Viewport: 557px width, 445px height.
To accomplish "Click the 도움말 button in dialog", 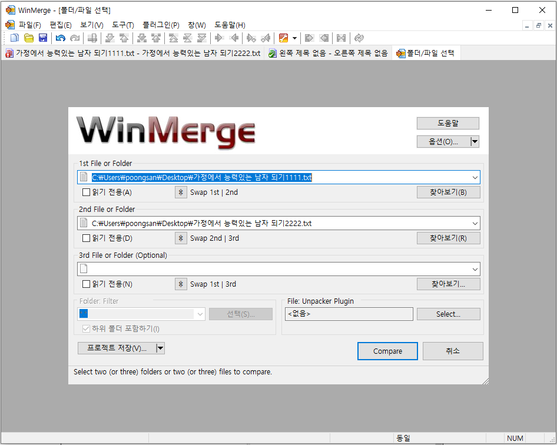I will [x=448, y=123].
